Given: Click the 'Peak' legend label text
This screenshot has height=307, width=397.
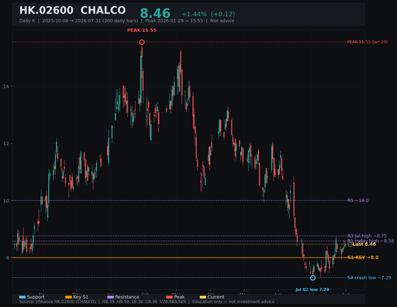Looking at the screenshot, I should point(179,297).
